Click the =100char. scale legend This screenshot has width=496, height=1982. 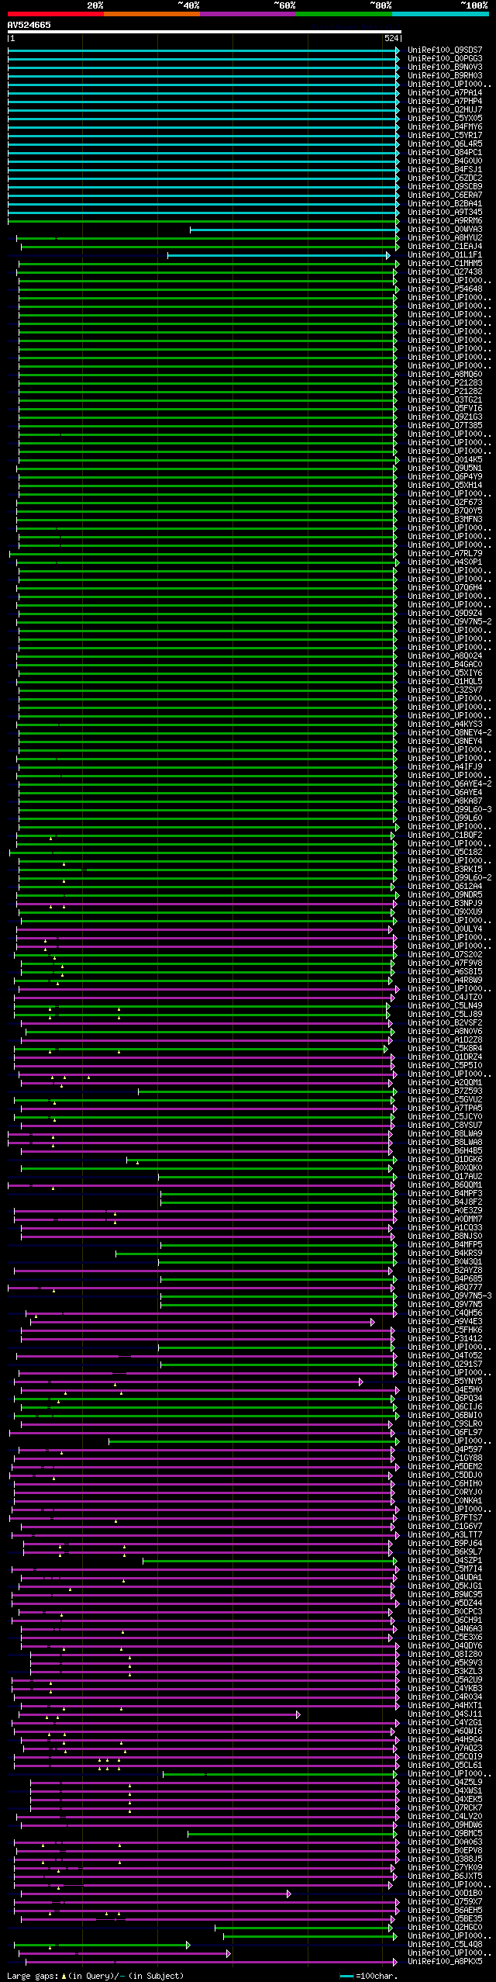(x=368, y=1976)
